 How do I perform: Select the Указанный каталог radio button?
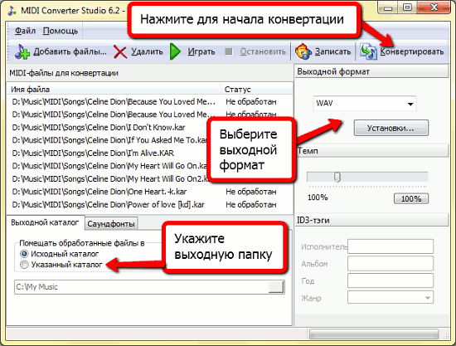pos(24,265)
